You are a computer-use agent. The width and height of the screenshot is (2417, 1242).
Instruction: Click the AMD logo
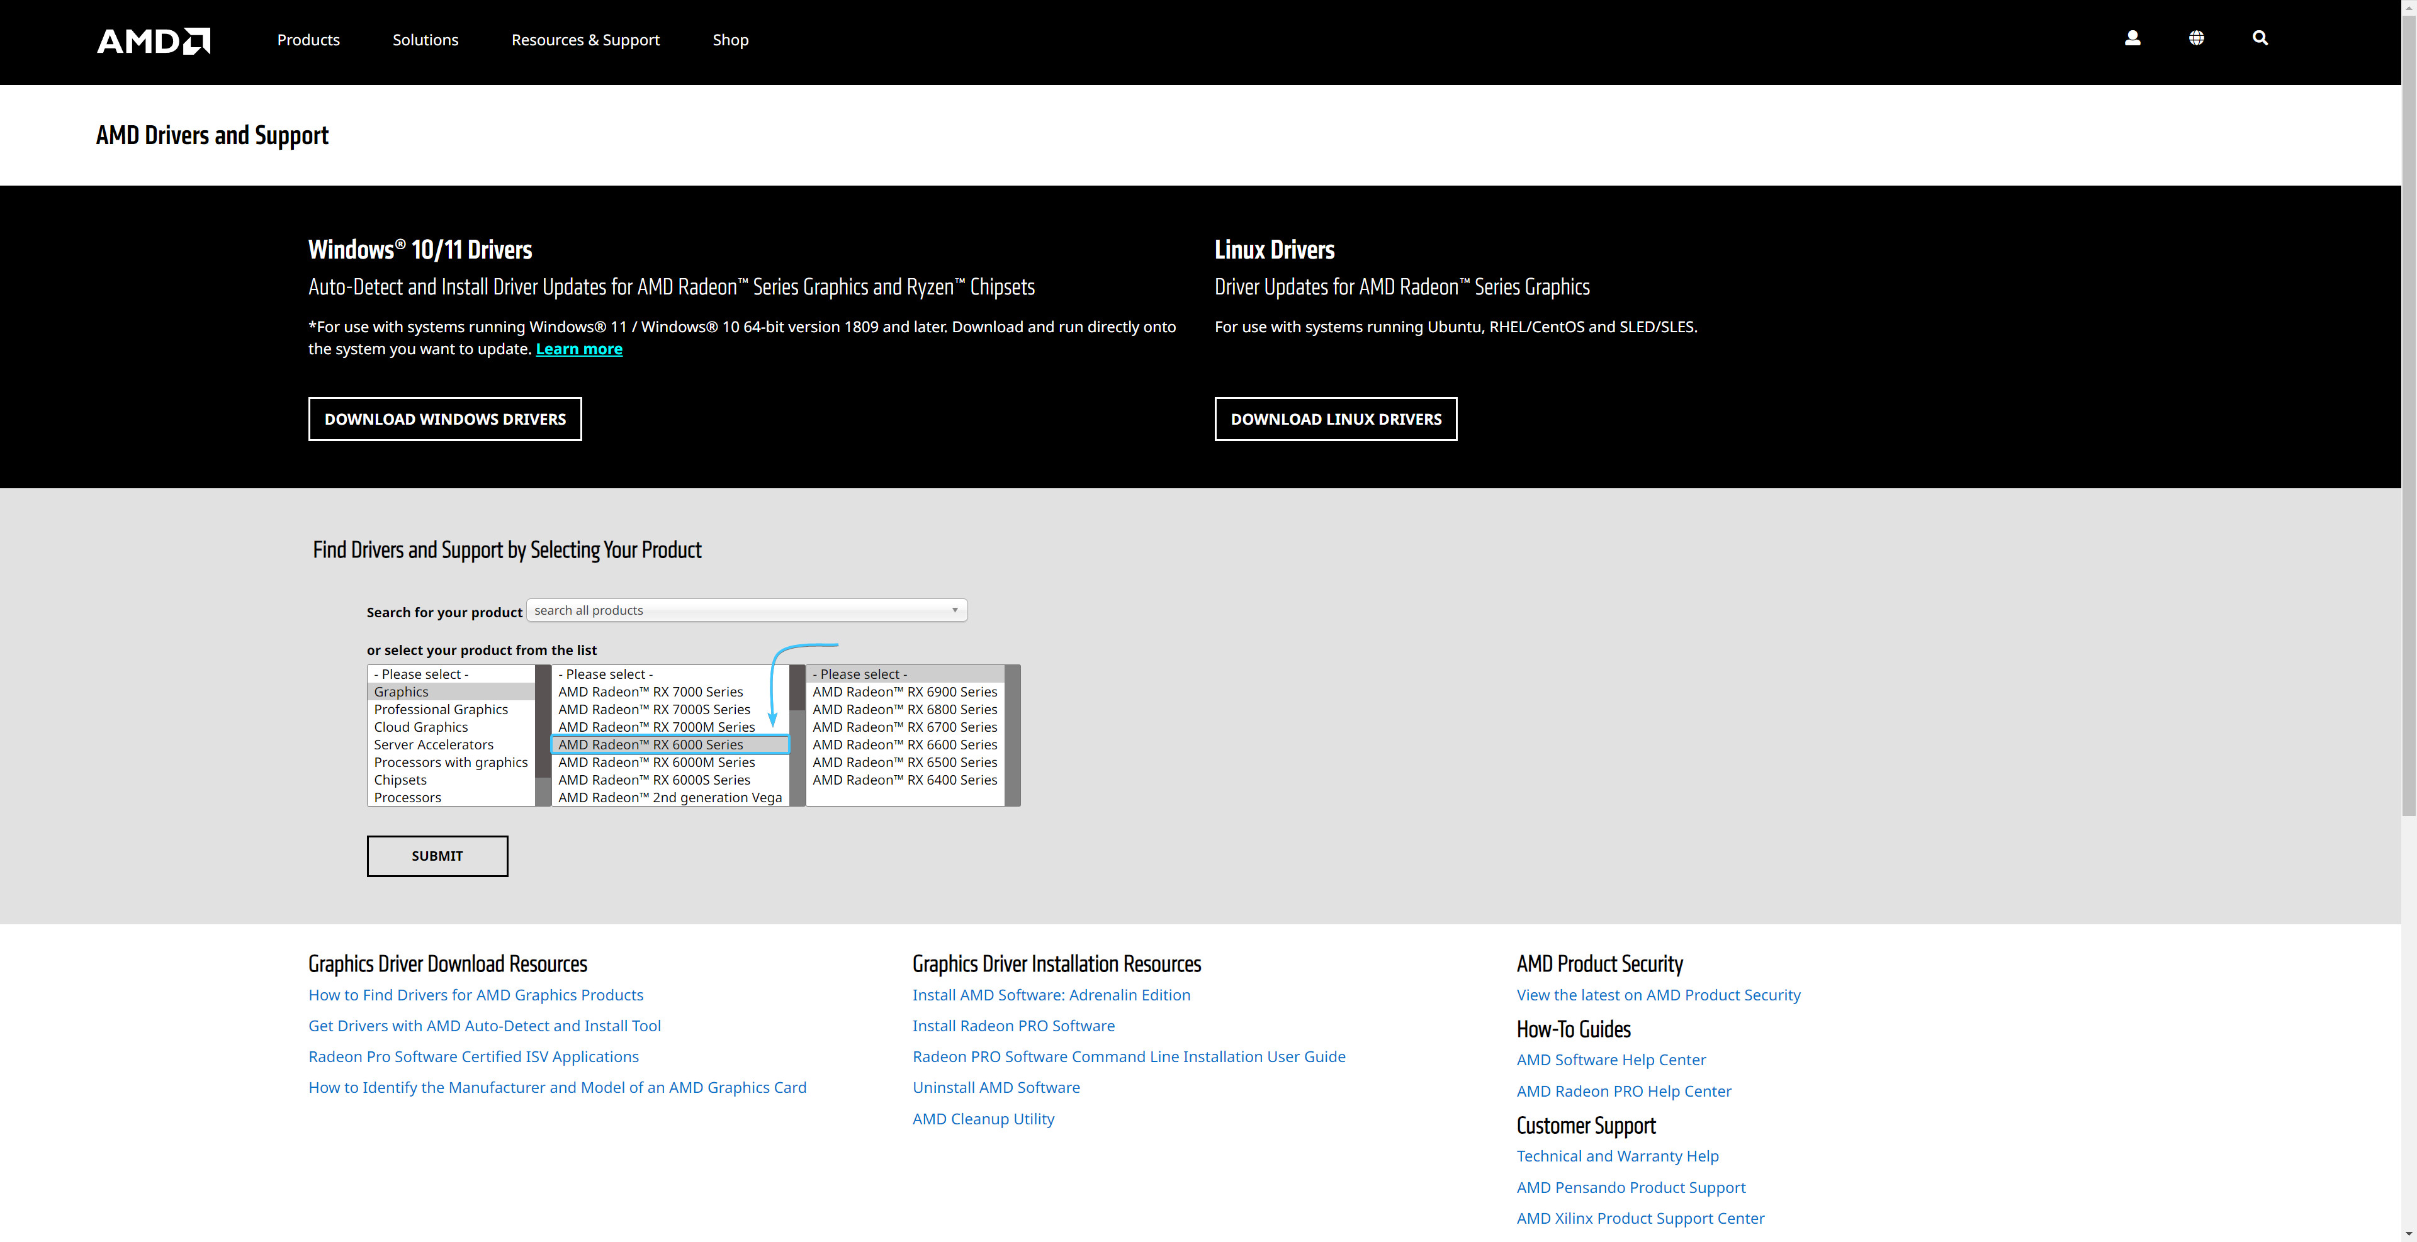pyautogui.click(x=154, y=40)
